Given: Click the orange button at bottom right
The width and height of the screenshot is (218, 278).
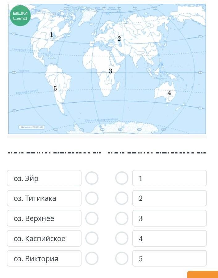Looking at the screenshot, I should (203, 275).
